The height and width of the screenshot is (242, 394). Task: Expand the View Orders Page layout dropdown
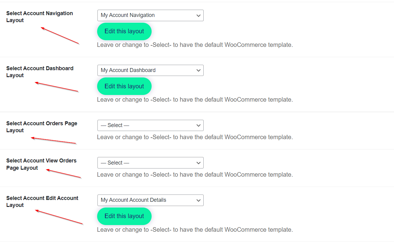tap(150, 163)
